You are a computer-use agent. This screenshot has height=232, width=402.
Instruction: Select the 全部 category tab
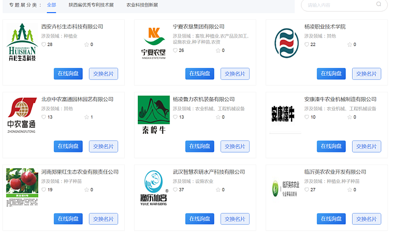pos(51,5)
